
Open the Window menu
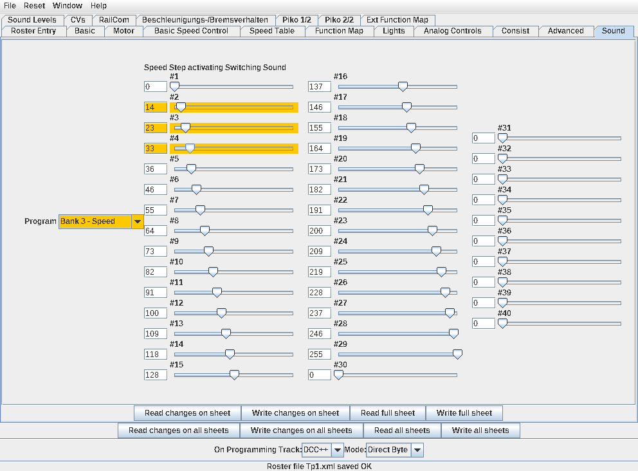pyautogui.click(x=68, y=6)
